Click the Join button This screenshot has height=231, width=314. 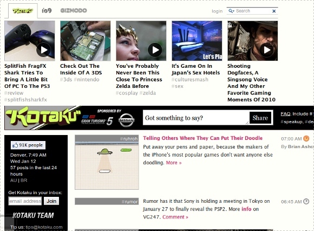coord(51,201)
